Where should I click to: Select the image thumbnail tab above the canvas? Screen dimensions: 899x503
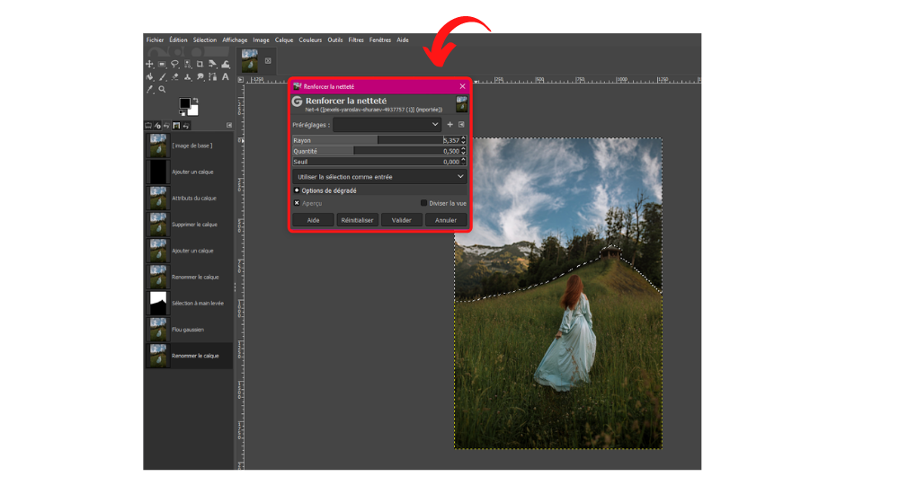[x=250, y=61]
